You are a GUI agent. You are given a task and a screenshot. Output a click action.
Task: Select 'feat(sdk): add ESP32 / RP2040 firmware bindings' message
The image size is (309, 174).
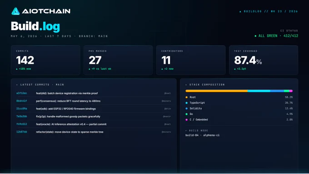(66, 109)
